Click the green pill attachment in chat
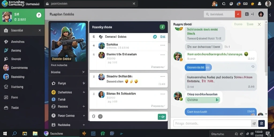The width and height of the screenshot is (274, 137). point(203,100)
